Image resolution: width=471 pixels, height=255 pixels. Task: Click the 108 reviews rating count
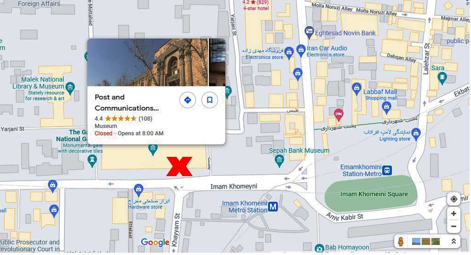click(145, 119)
